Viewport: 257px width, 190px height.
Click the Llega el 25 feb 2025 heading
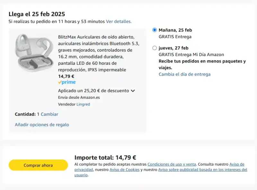pos(37,14)
